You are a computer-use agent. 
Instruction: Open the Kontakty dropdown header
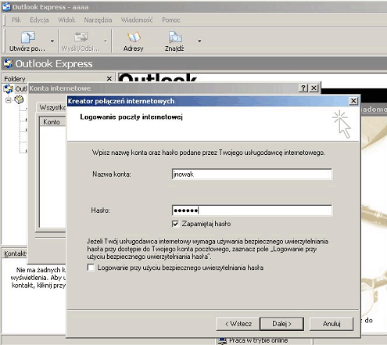click(x=15, y=253)
